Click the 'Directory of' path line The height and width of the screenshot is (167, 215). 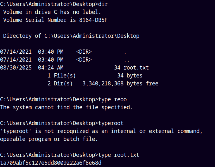tap(71, 36)
